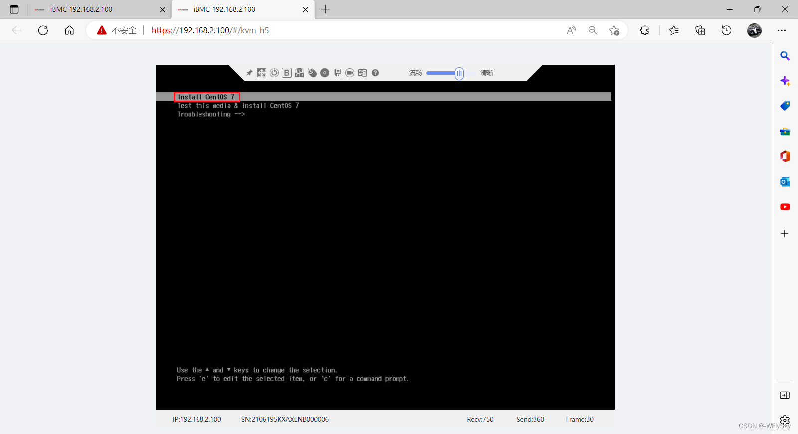Image resolution: width=798 pixels, height=434 pixels.
Task: Adjust the image quality slider handle
Action: [x=459, y=73]
